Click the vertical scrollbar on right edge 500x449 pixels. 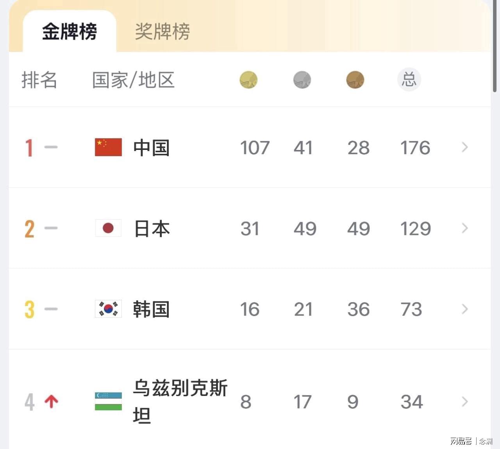coord(495,46)
